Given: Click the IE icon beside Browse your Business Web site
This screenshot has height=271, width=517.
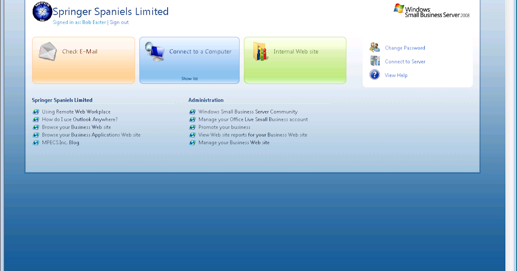Looking at the screenshot, I should click(36, 127).
